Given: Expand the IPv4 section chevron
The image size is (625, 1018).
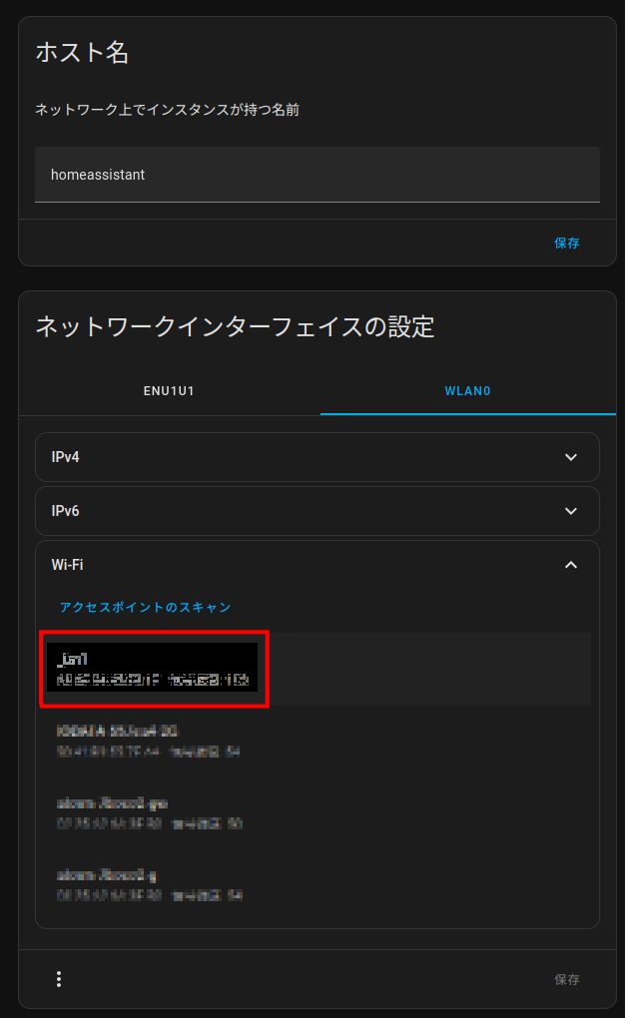Looking at the screenshot, I should [571, 457].
